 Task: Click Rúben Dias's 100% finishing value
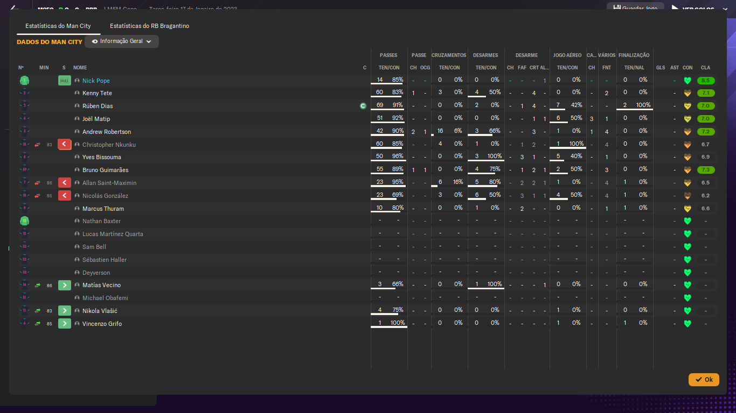[643, 105]
